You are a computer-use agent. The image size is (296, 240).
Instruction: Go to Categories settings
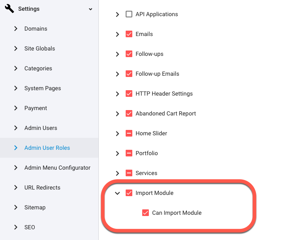(x=38, y=68)
